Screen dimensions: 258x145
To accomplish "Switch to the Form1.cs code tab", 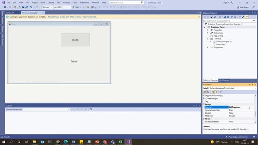I will (x=10, y=13).
